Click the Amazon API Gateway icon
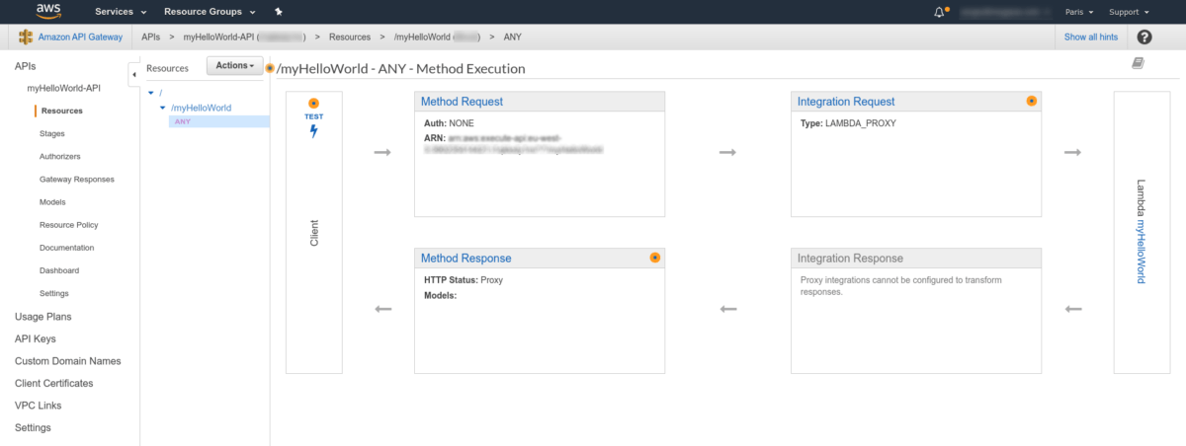 27,37
